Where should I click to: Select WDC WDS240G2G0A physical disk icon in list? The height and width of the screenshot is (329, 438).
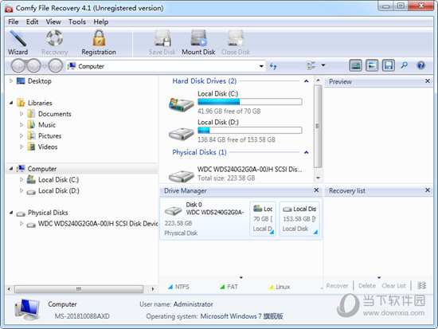pyautogui.click(x=181, y=176)
